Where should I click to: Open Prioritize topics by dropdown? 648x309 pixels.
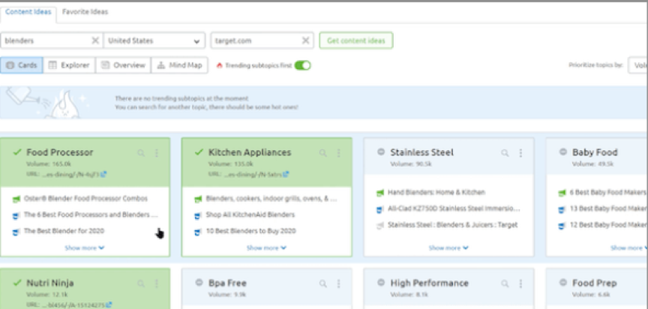(x=637, y=65)
